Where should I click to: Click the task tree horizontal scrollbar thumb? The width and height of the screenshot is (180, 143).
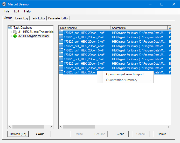tap(28, 126)
